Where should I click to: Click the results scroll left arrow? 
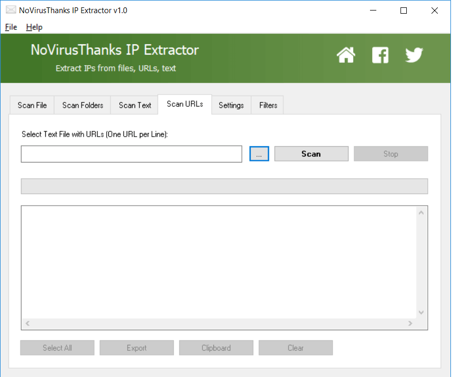click(x=28, y=323)
